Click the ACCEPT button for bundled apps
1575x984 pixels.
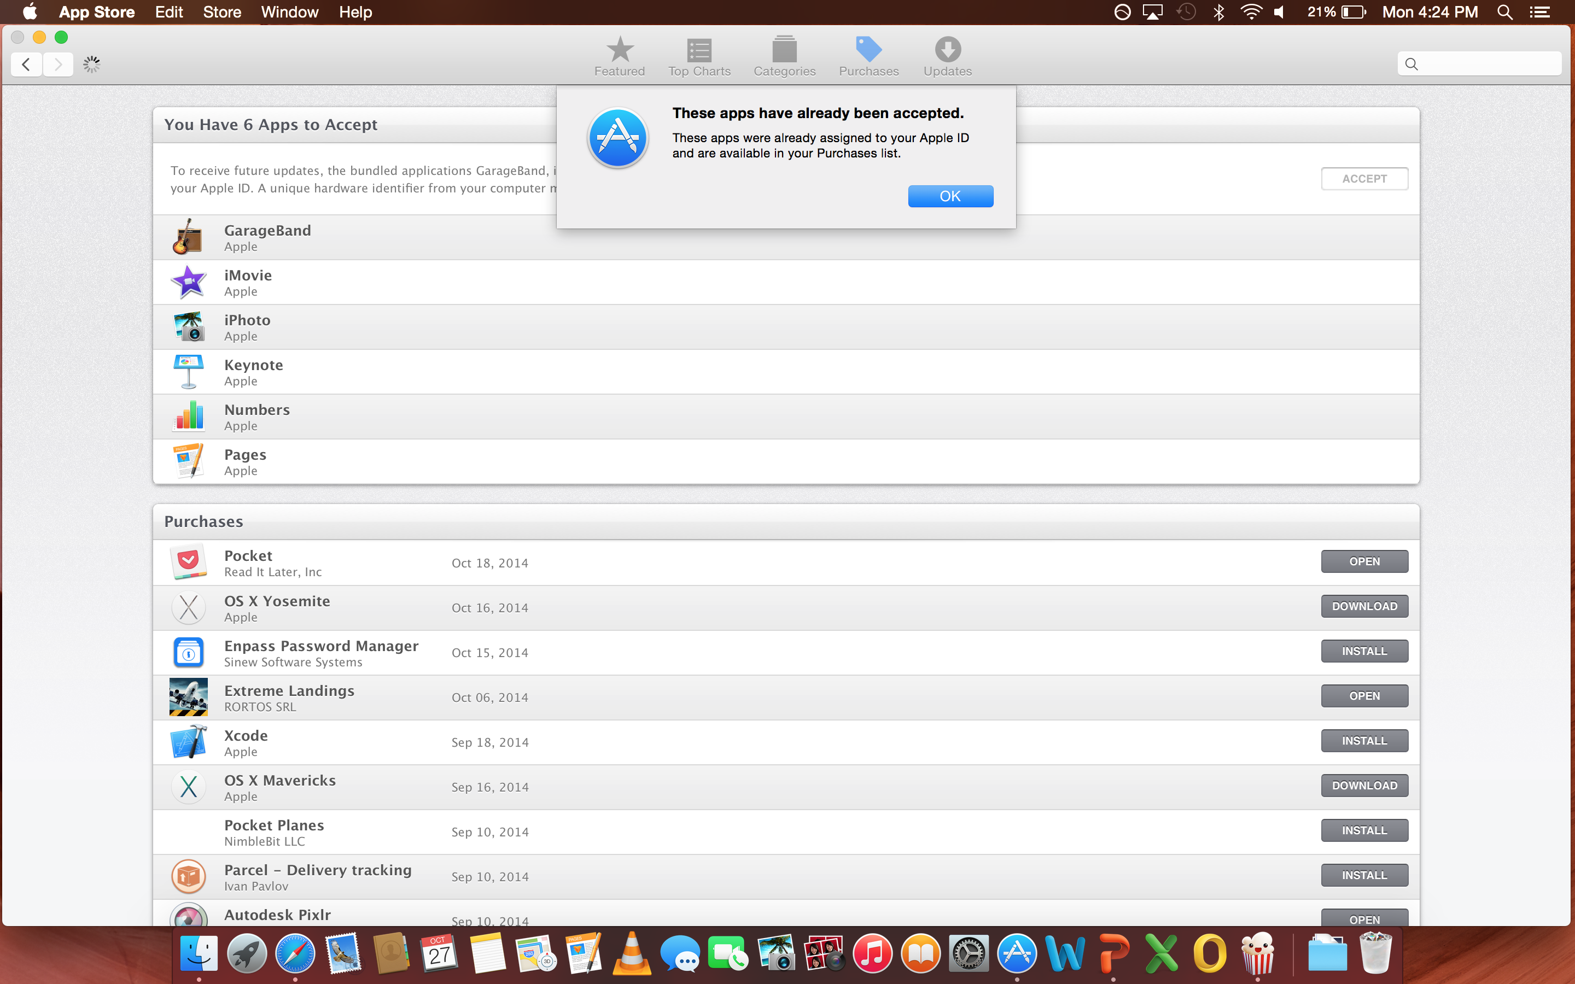click(x=1364, y=178)
